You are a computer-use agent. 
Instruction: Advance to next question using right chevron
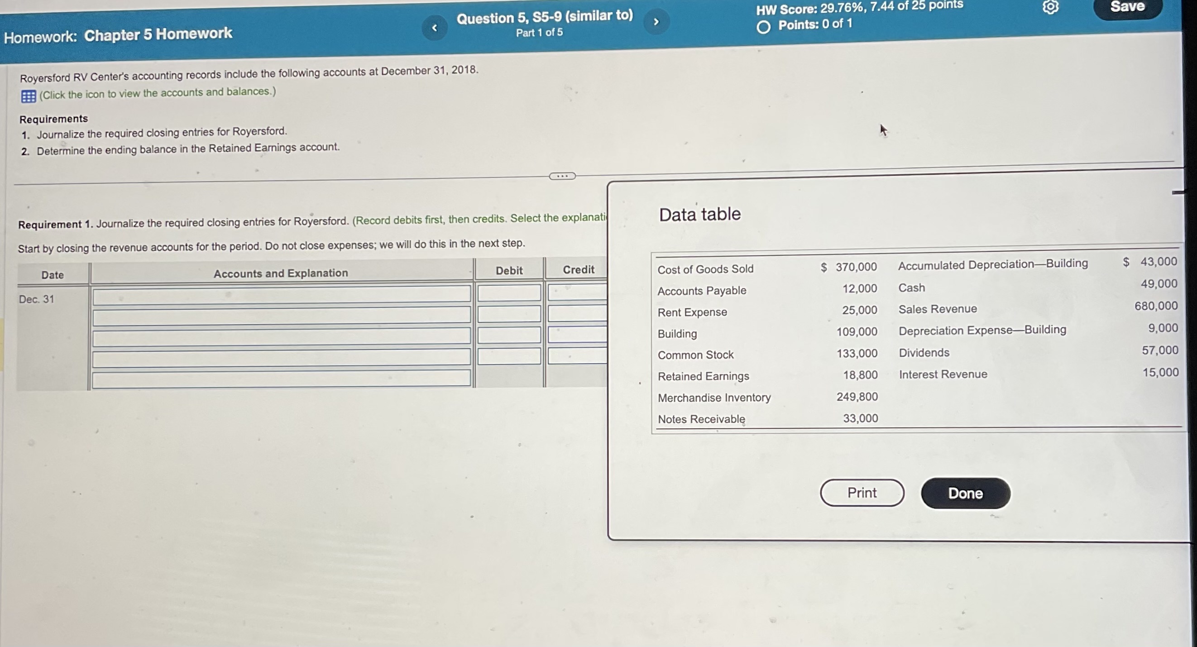(x=656, y=22)
